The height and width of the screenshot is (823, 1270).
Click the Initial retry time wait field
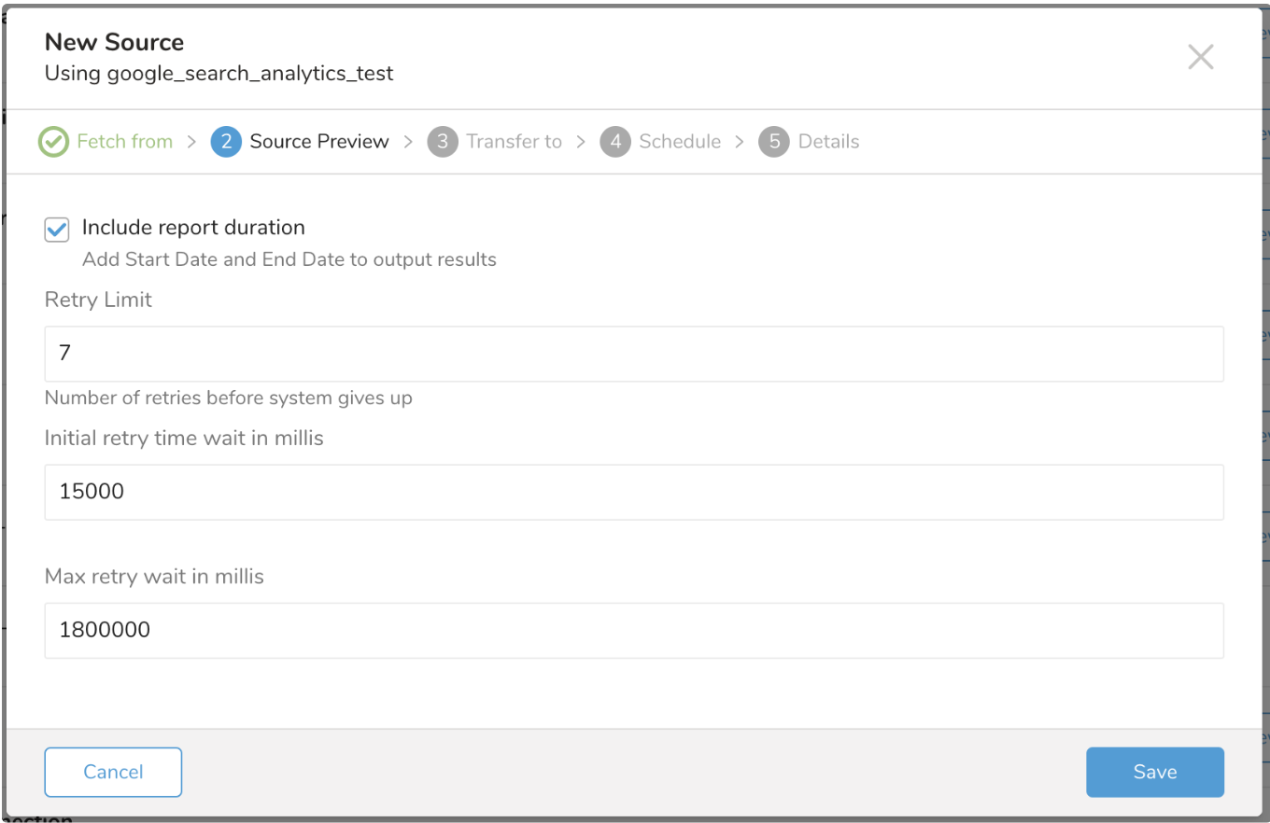633,492
